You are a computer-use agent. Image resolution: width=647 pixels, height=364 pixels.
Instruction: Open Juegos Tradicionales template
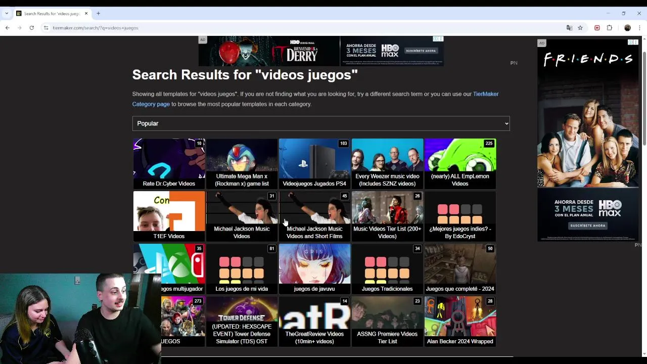[x=387, y=268]
